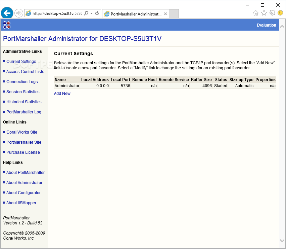Viewport: 286px width, 249px height.
Task: Click the Internet Explorer icon in address bar
Action: pos(28,13)
